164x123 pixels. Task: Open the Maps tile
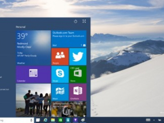[60, 92]
